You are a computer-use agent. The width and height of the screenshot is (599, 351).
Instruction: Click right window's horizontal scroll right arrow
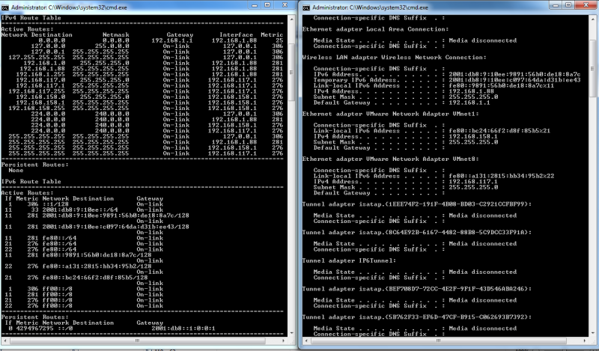(x=585, y=341)
